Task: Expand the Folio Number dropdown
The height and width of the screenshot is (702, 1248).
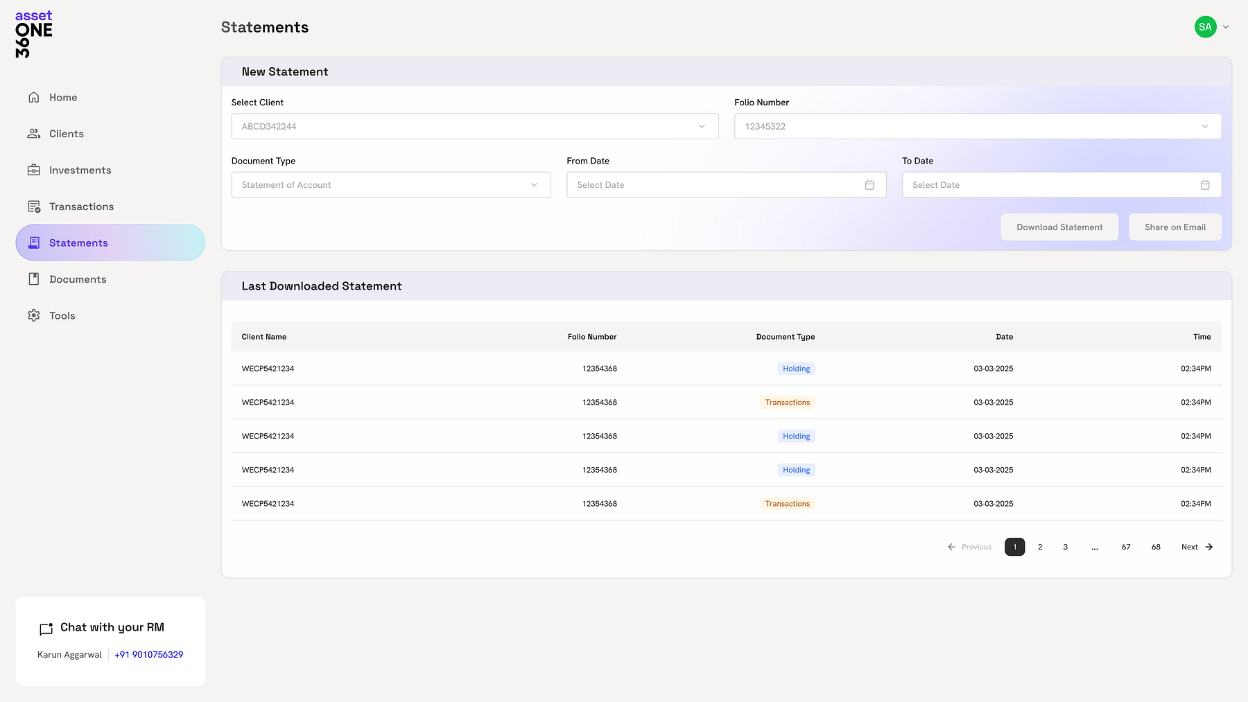Action: [x=1206, y=126]
